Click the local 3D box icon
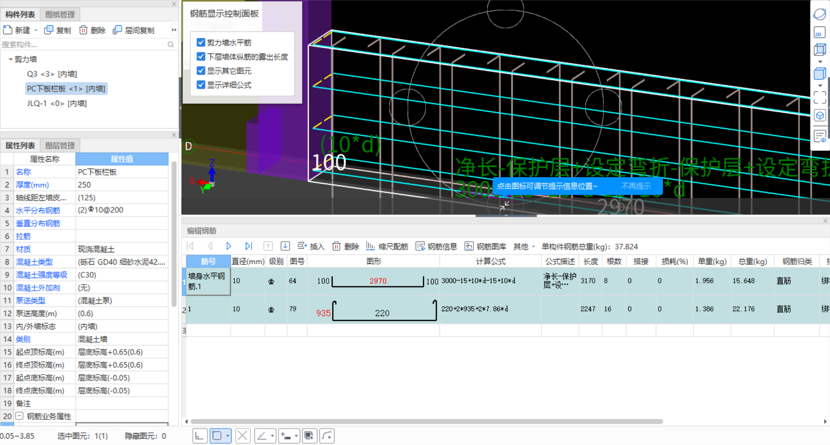 819,116
